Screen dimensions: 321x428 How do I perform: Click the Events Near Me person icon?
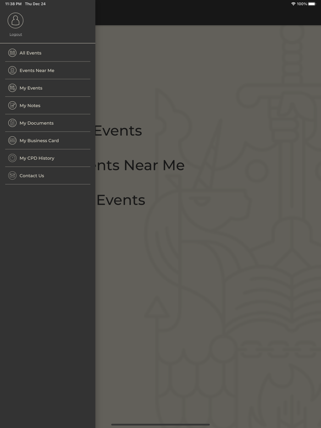(12, 70)
